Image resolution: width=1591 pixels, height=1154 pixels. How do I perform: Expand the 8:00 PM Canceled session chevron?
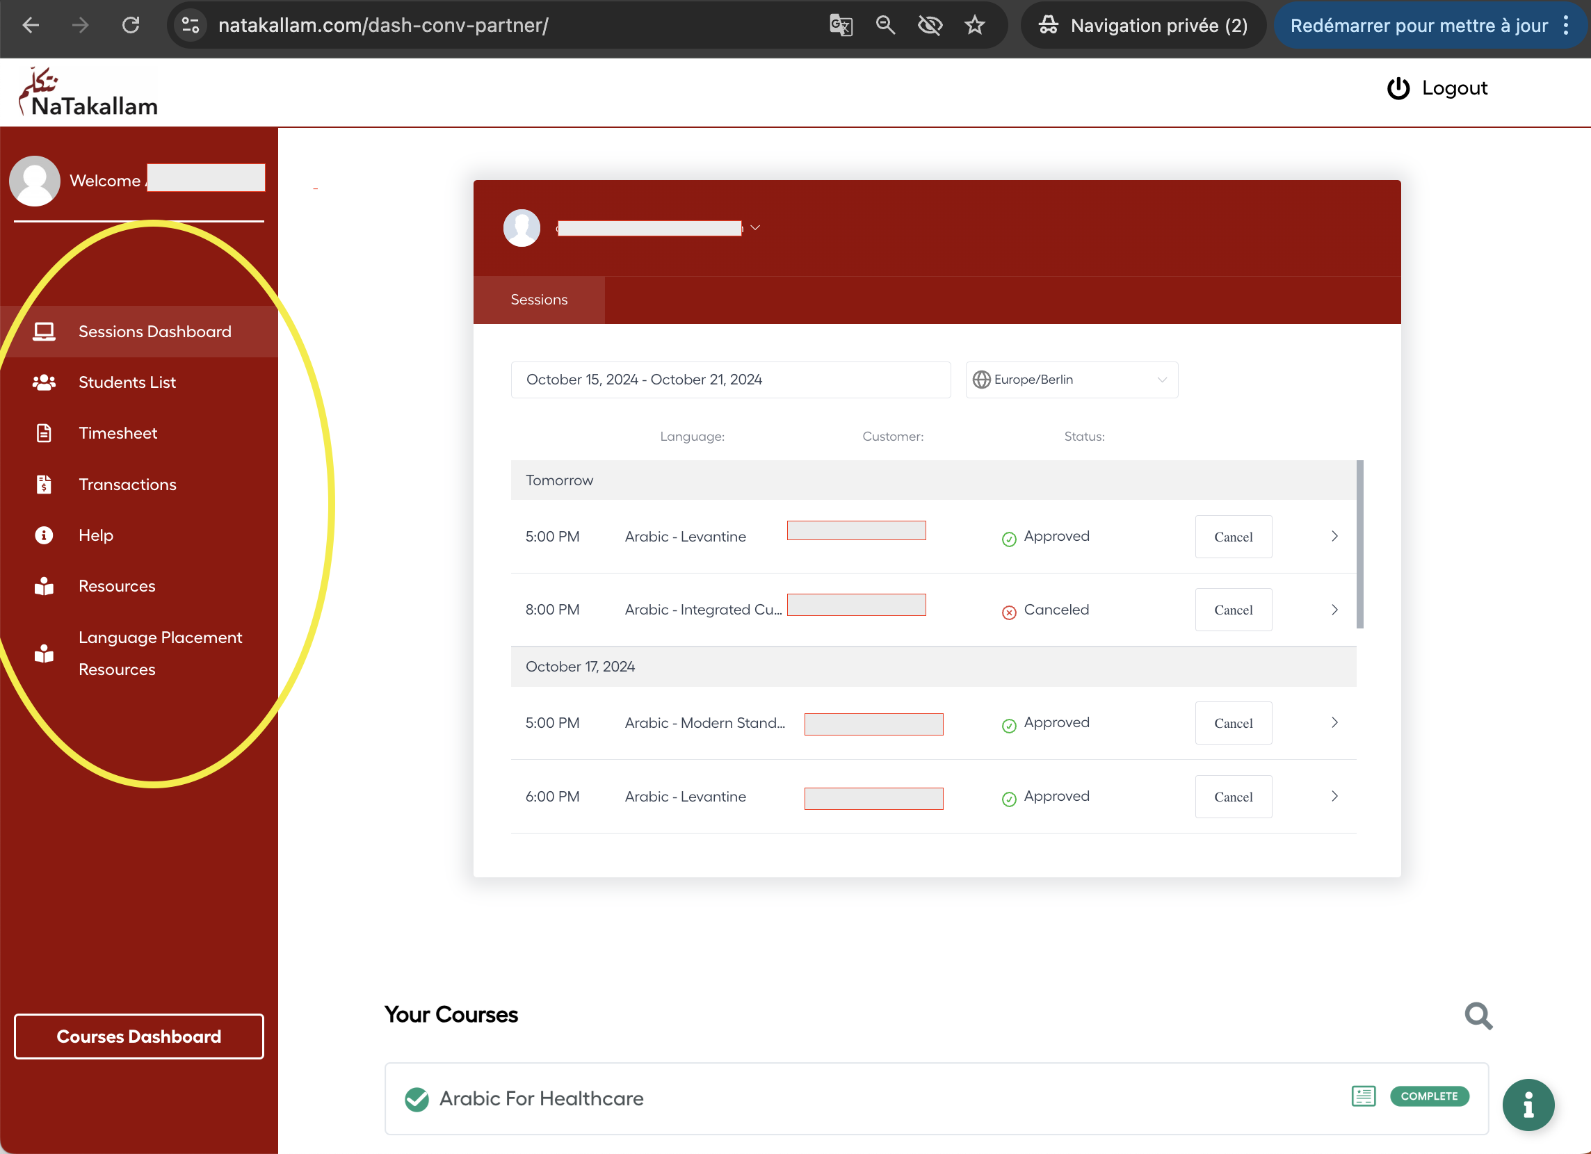[1334, 610]
